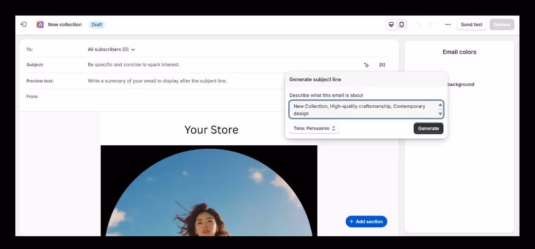Image resolution: width=535 pixels, height=249 pixels.
Task: Click the AI sparkle generate subject icon
Action: click(367, 65)
